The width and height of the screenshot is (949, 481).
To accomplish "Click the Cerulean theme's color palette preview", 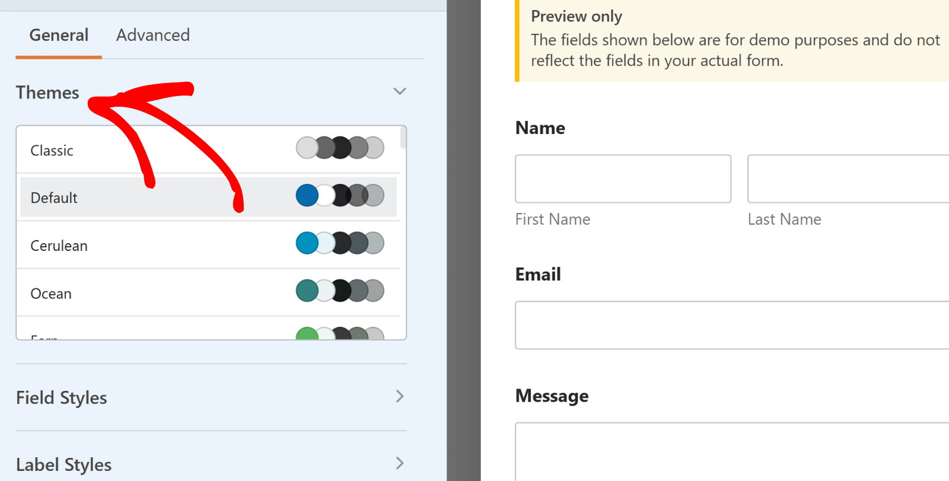I will [340, 243].
